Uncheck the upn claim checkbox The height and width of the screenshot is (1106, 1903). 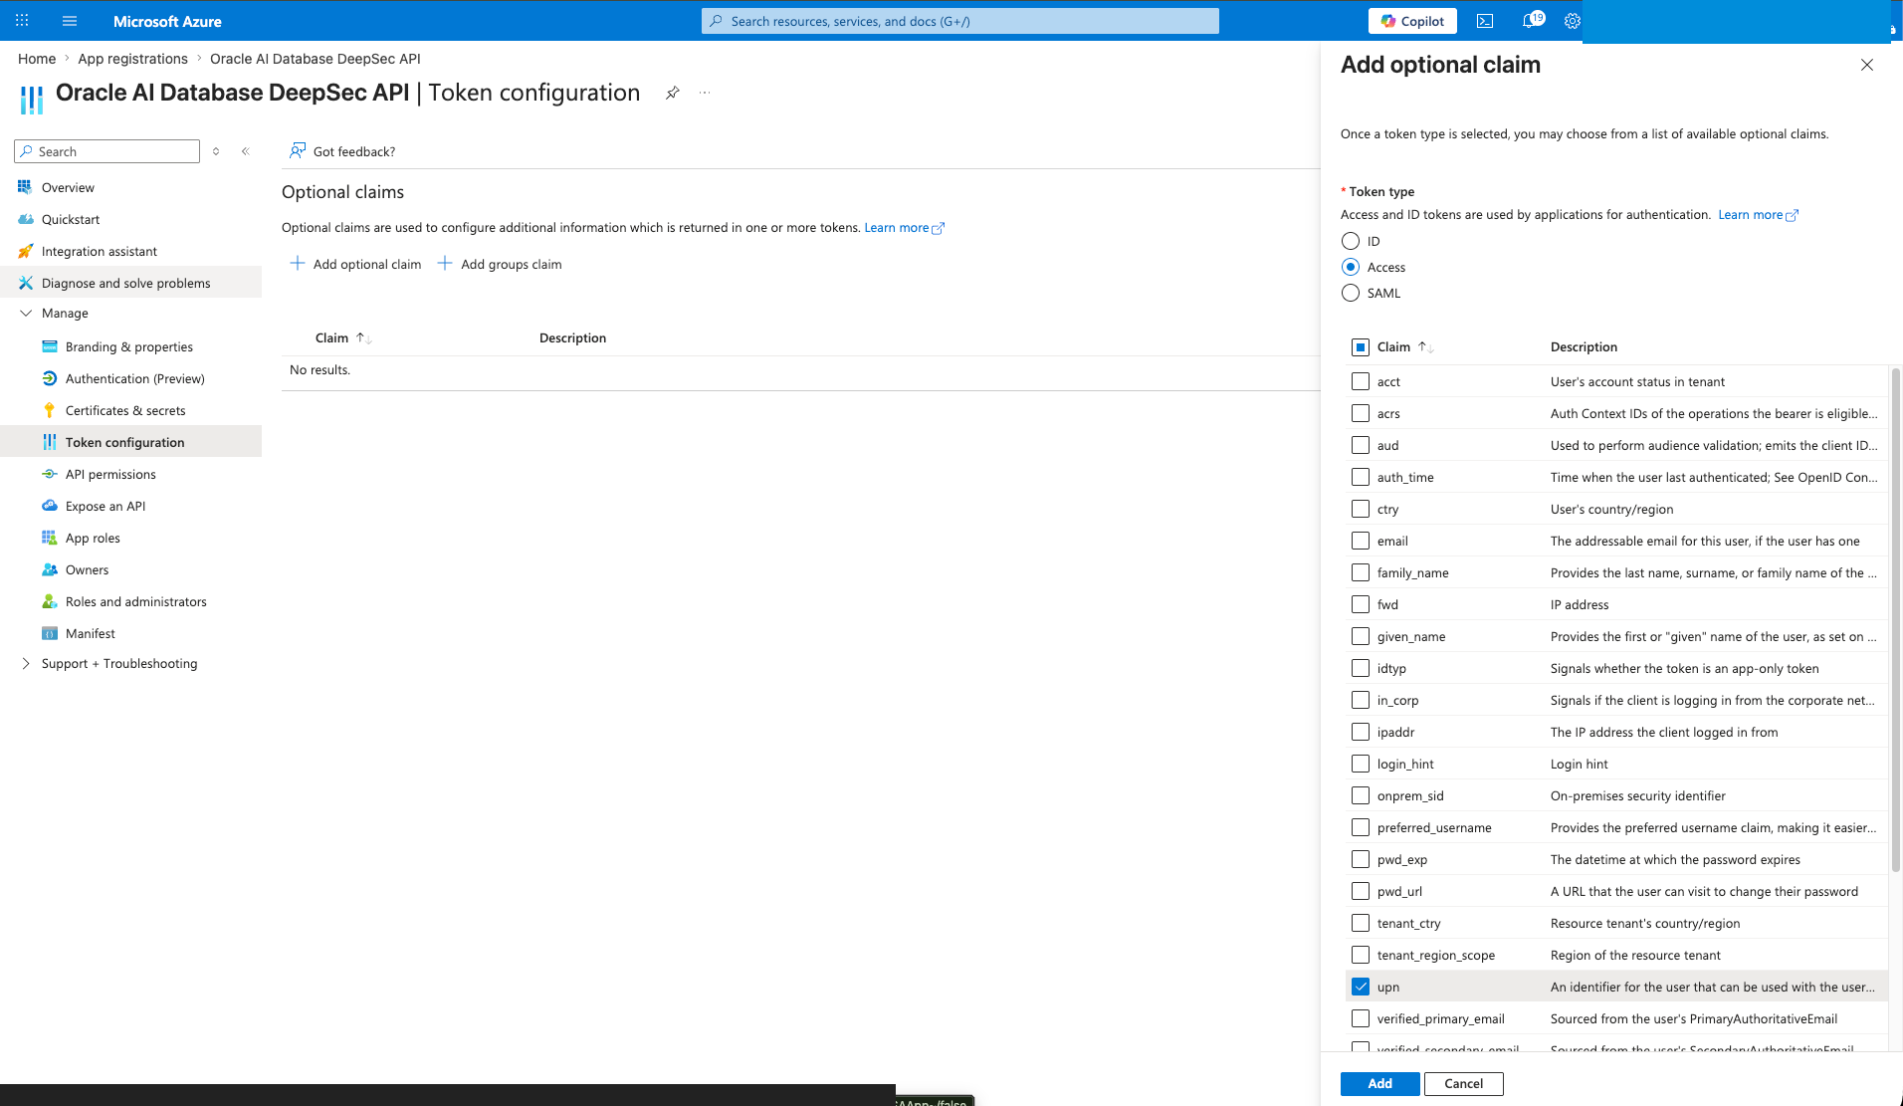pos(1361,987)
